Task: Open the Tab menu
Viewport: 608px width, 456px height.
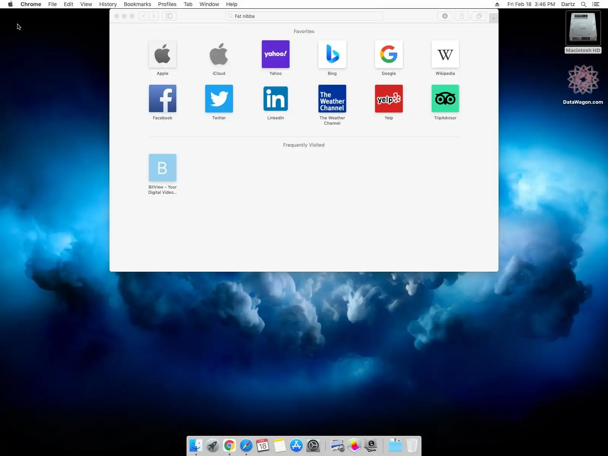Action: tap(188, 4)
